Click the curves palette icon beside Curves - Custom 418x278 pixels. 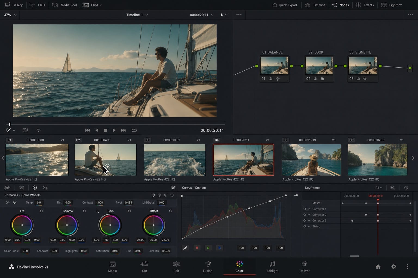click(173, 188)
